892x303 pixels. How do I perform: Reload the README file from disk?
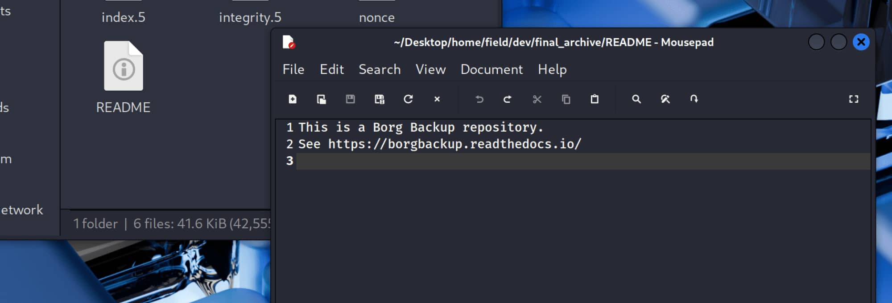point(408,99)
